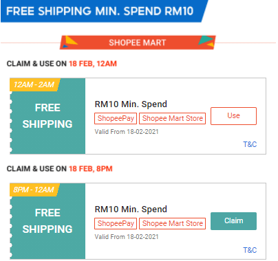Click the SHOPEE MART orange banner
The width and height of the screenshot is (278, 261).
(138, 43)
